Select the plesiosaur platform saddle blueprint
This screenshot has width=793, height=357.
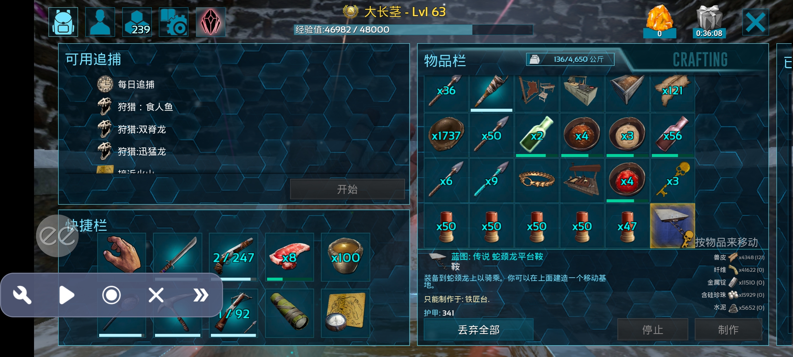(x=672, y=226)
